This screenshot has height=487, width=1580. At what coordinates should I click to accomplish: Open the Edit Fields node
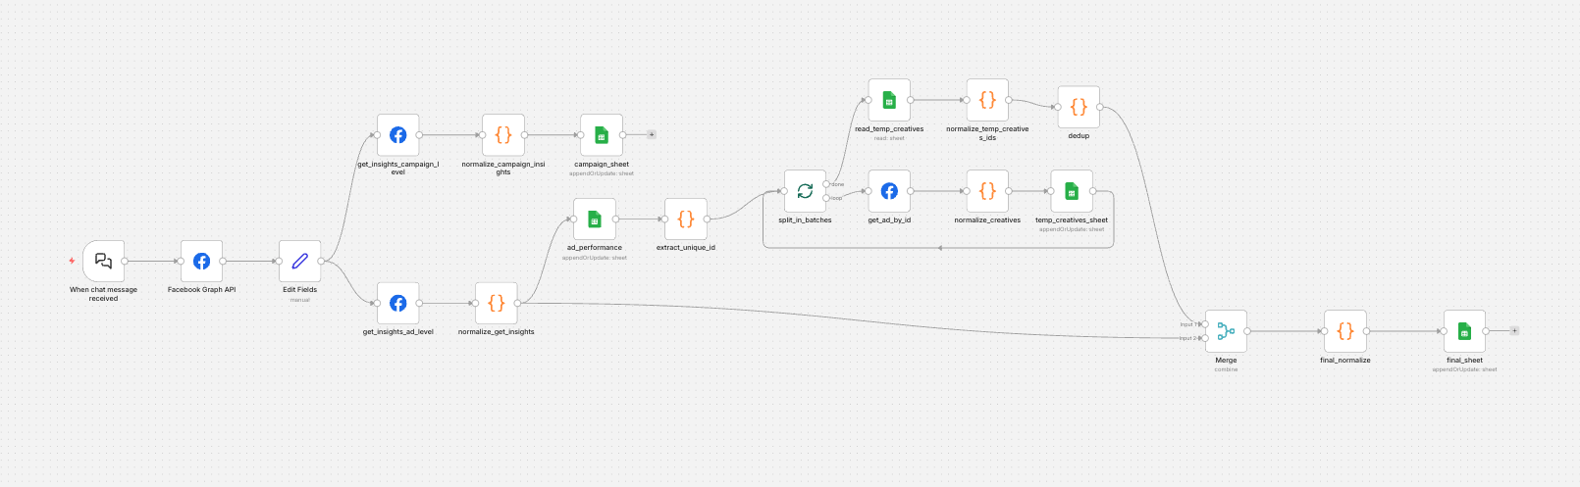click(x=299, y=261)
